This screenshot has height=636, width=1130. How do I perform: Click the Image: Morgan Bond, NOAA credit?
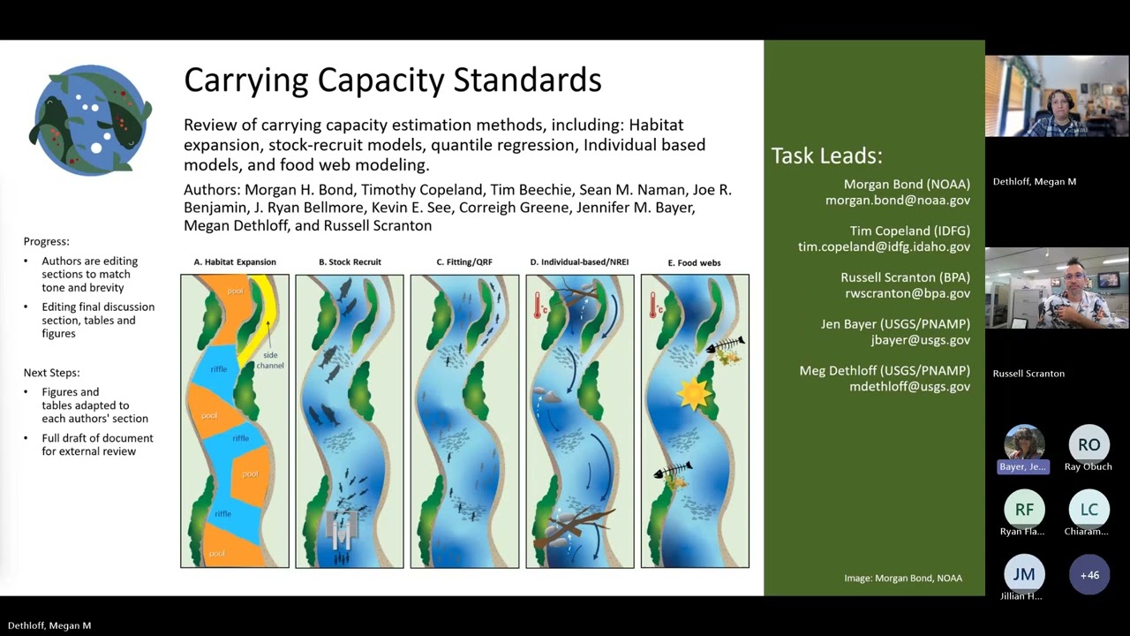(903, 578)
